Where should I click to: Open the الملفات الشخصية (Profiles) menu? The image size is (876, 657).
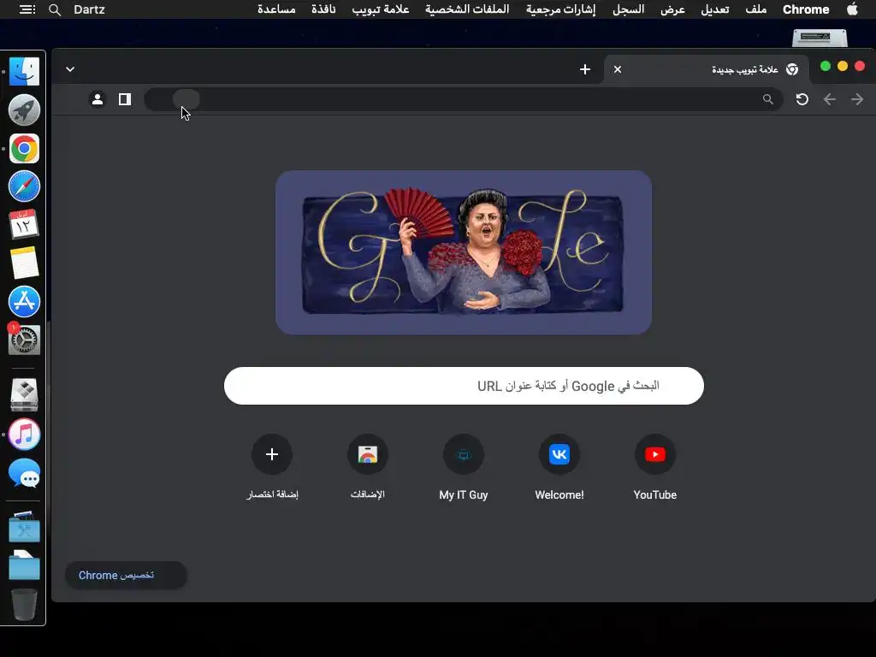point(467,9)
